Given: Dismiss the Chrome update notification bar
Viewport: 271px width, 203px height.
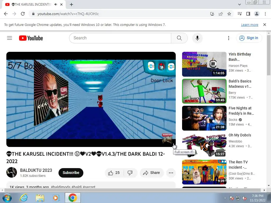Looking at the screenshot, I should (265, 25).
